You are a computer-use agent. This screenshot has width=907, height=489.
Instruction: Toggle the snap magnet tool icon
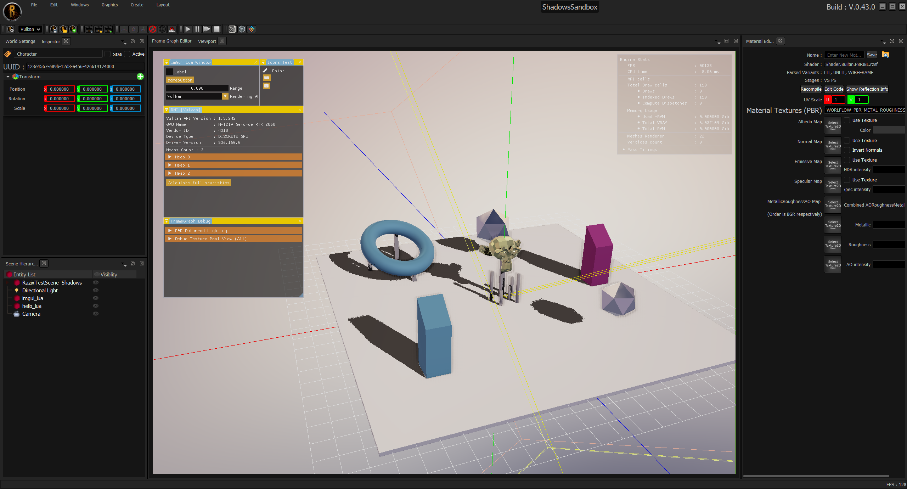[x=171, y=29]
